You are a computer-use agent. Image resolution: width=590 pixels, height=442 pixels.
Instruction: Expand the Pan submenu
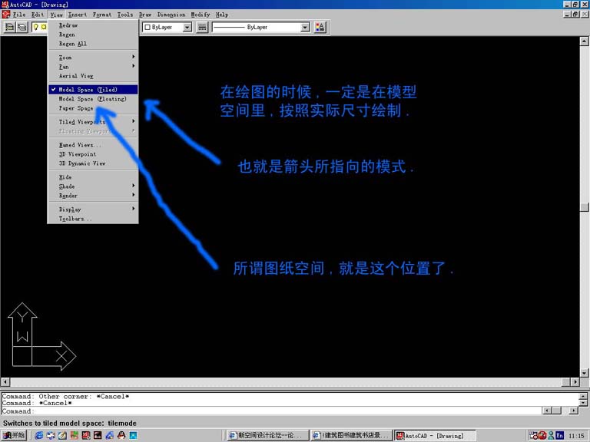(x=93, y=67)
